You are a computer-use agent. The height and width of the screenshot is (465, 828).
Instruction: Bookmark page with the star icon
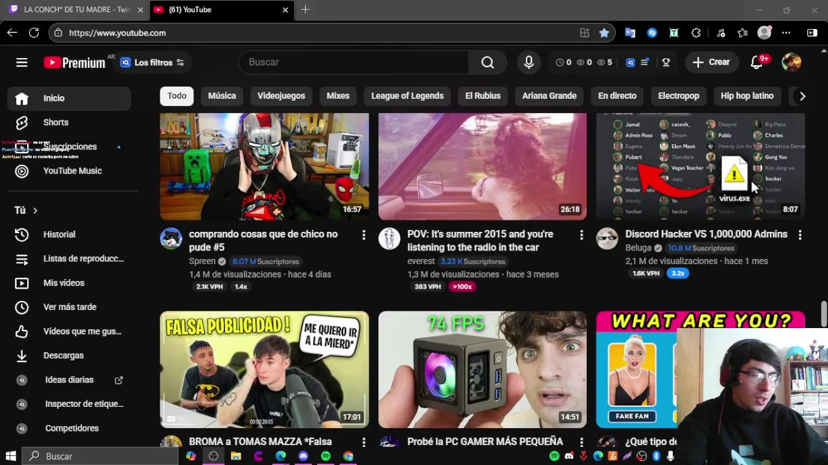pos(604,33)
